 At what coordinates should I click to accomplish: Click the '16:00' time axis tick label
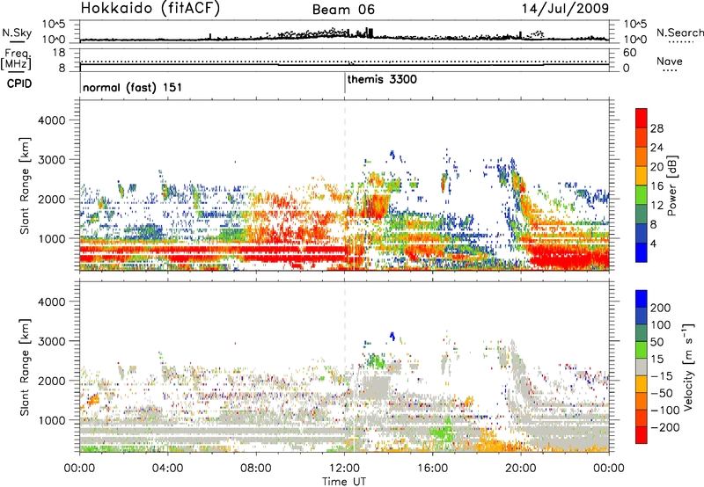pyautogui.click(x=432, y=469)
